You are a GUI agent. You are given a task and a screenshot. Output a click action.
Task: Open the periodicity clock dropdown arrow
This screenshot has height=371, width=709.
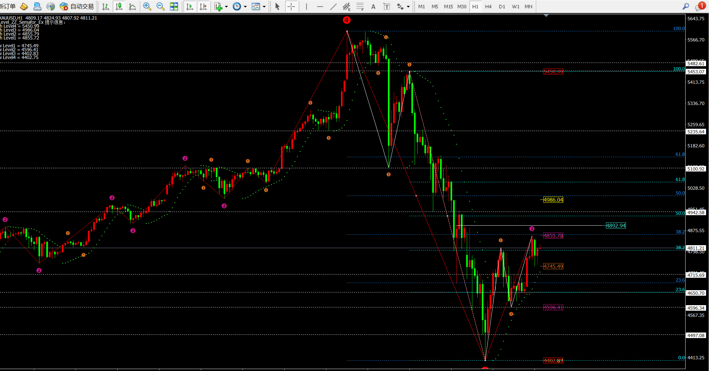245,7
